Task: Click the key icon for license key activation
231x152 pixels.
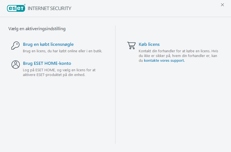Action: (15, 46)
